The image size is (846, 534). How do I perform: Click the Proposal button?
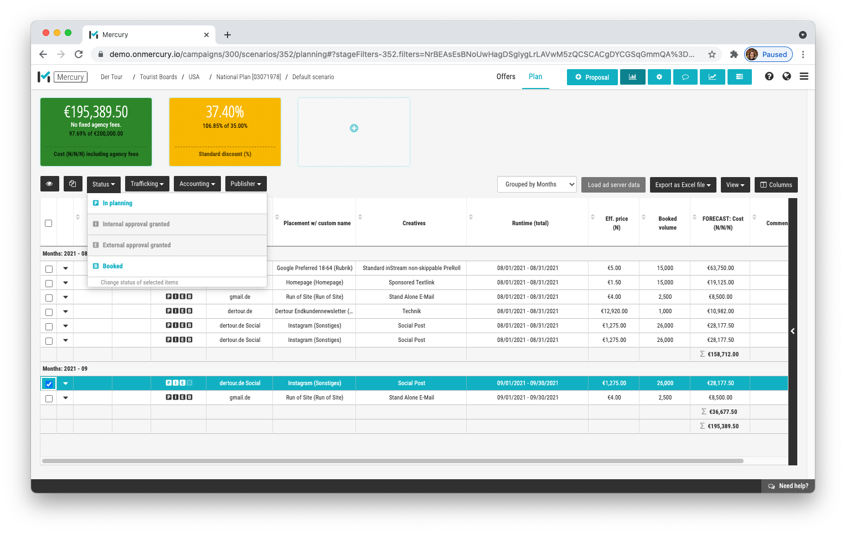point(592,77)
